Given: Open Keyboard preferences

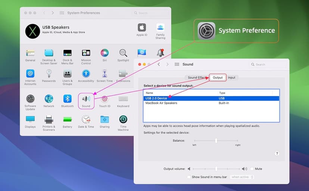Looking at the screenshot, I should click(123, 98).
